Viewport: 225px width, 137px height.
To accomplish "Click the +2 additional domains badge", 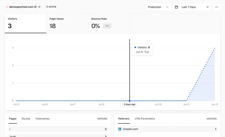I will click(x=39, y=7).
